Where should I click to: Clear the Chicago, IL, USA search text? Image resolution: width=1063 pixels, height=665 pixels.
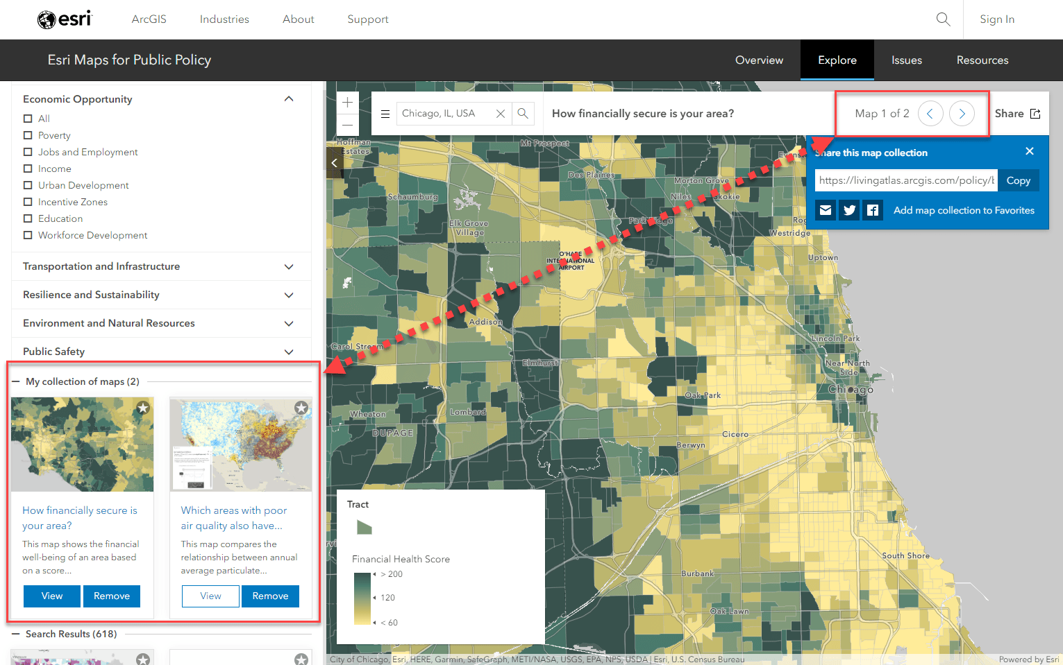point(500,114)
